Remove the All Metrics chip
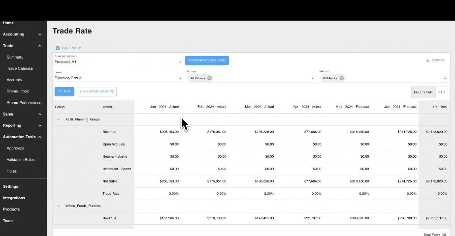The height and width of the screenshot is (236, 455). click(x=342, y=78)
